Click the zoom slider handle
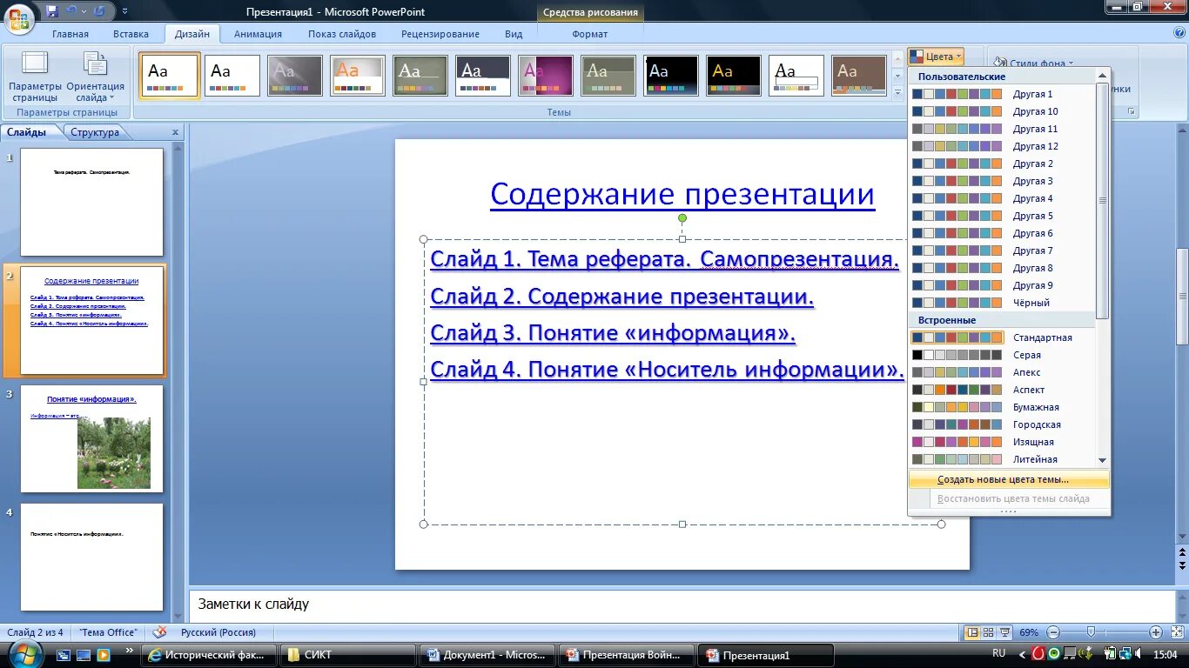Screen dimensions: 1189x668 1091,632
